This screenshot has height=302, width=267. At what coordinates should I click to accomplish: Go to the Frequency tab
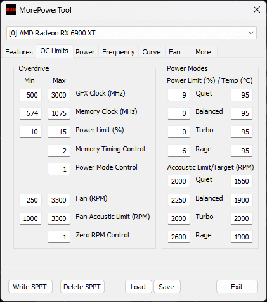coord(119,52)
